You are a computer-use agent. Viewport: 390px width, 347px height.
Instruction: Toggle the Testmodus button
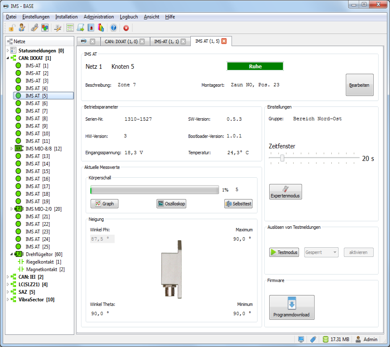[284, 252]
